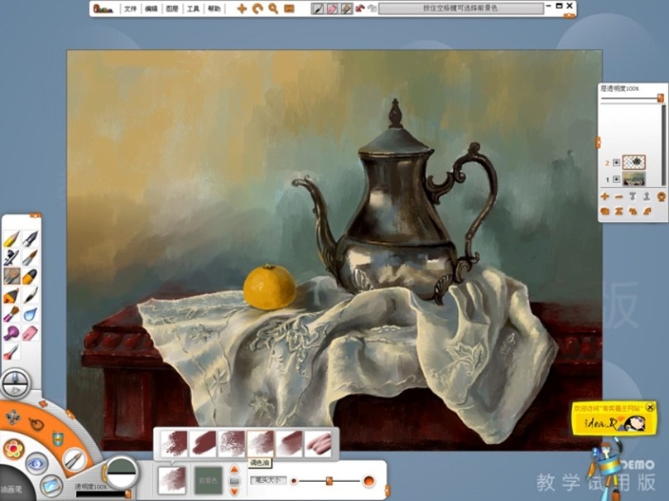
Task: Click the blue-green bucket icon on arc
Action: 58,439
